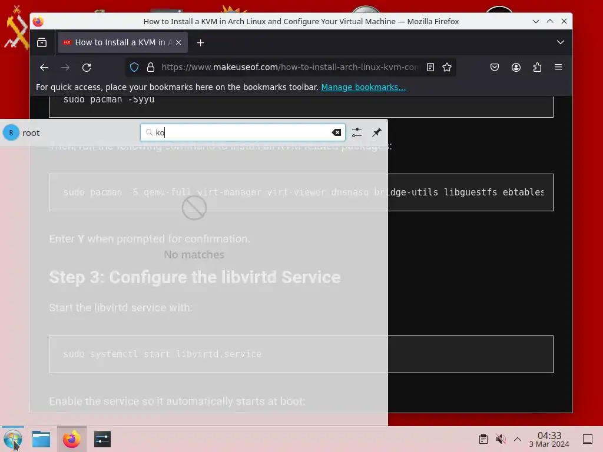Clear the launcher search text
603x452 pixels.
tap(336, 132)
